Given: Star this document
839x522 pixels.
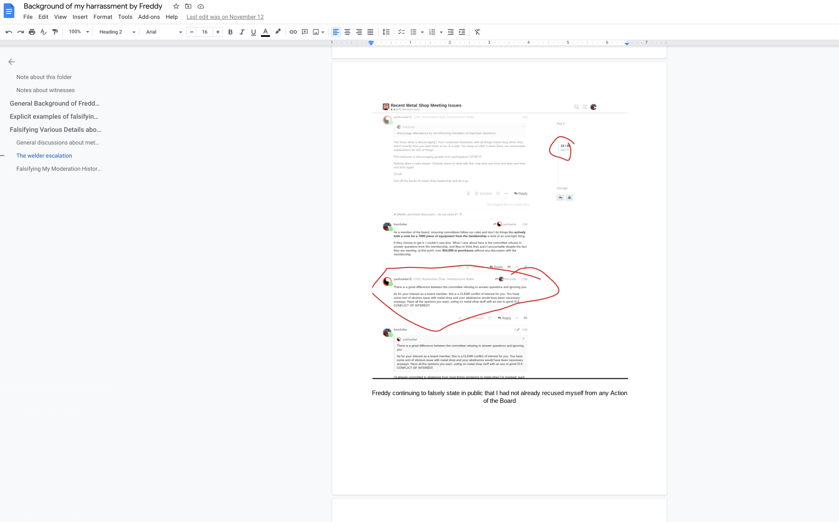Looking at the screenshot, I should (176, 6).
